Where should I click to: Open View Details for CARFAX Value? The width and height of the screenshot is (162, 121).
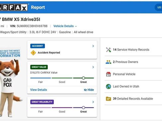click(x=39, y=90)
